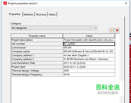131x103 pixels.
Task: Click Thermal design frequency value 50 Hz
Action: (89, 75)
